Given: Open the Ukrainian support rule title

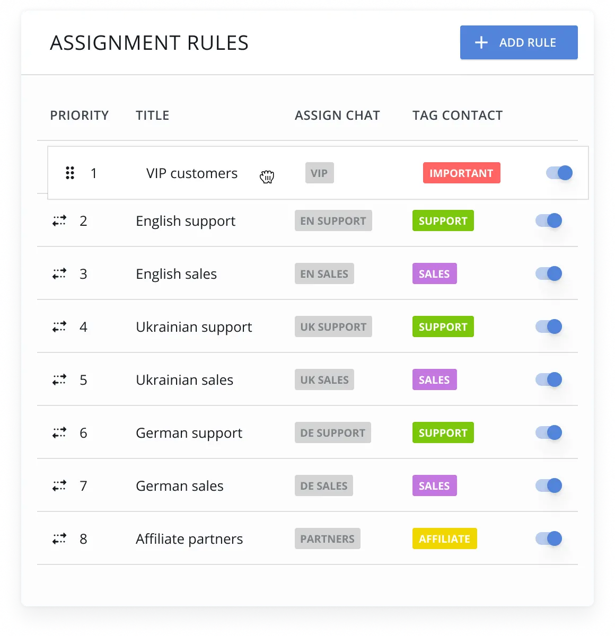Looking at the screenshot, I should (x=194, y=327).
